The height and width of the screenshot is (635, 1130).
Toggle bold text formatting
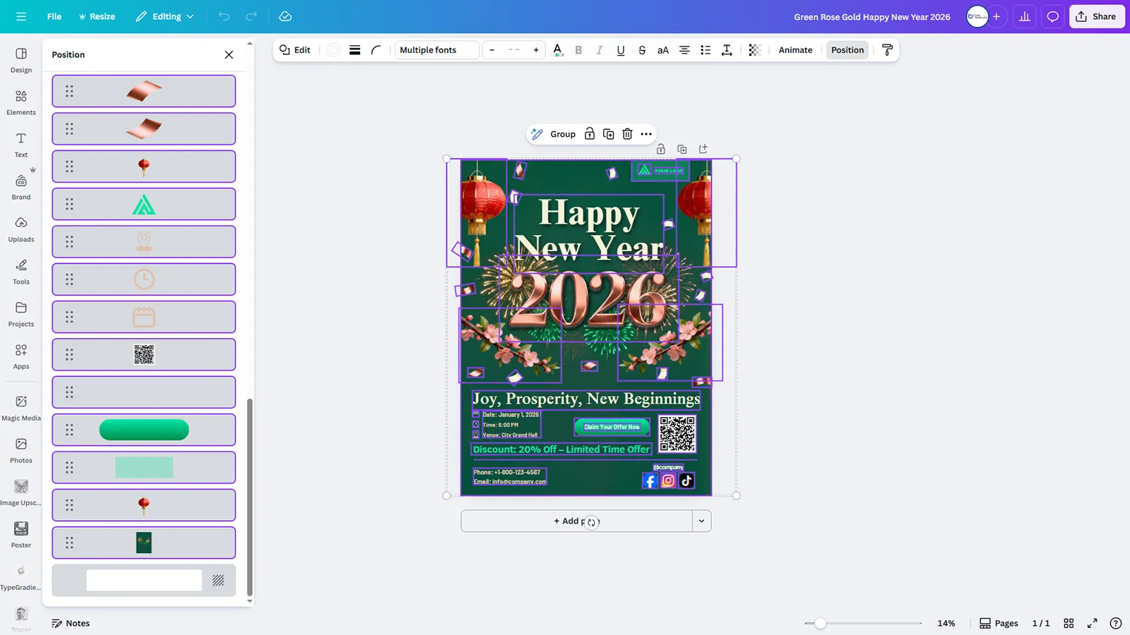(x=578, y=50)
